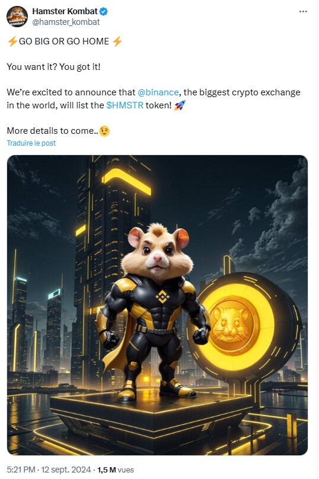Click the lightning emoji before GO BIG
This screenshot has width=319, height=479.
12,41
